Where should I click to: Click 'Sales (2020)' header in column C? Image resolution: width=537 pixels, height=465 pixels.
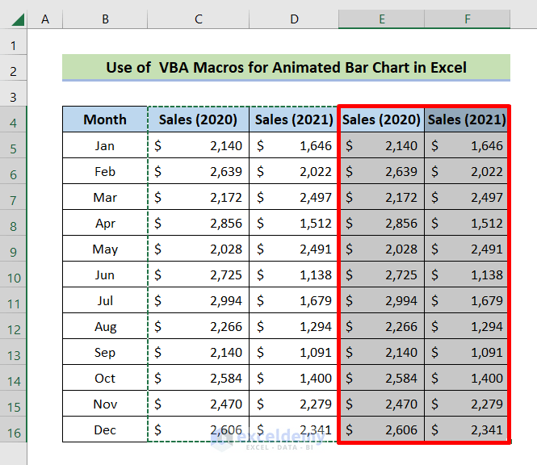pyautogui.click(x=199, y=119)
